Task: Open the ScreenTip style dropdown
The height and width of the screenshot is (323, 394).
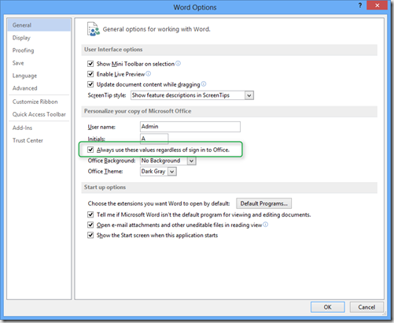Action: click(x=249, y=95)
